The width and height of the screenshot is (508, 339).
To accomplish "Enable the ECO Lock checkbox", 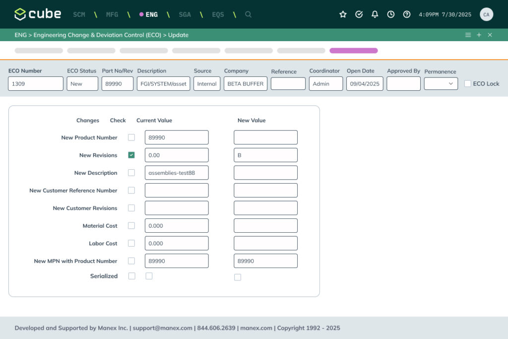I will [x=467, y=84].
